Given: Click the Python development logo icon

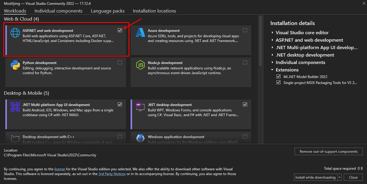Looking at the screenshot, I should (x=15, y=65).
